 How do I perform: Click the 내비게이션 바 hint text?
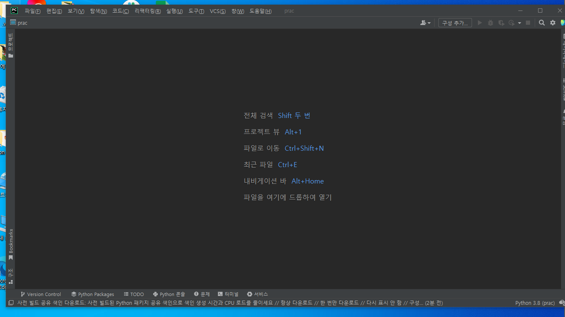[x=265, y=181]
